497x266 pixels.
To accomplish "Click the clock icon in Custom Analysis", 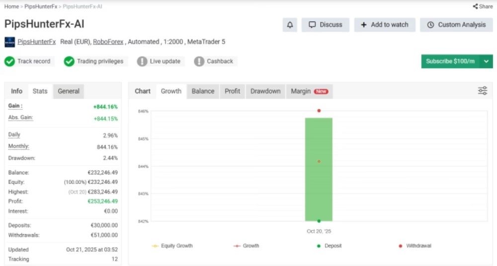I will pyautogui.click(x=430, y=25).
